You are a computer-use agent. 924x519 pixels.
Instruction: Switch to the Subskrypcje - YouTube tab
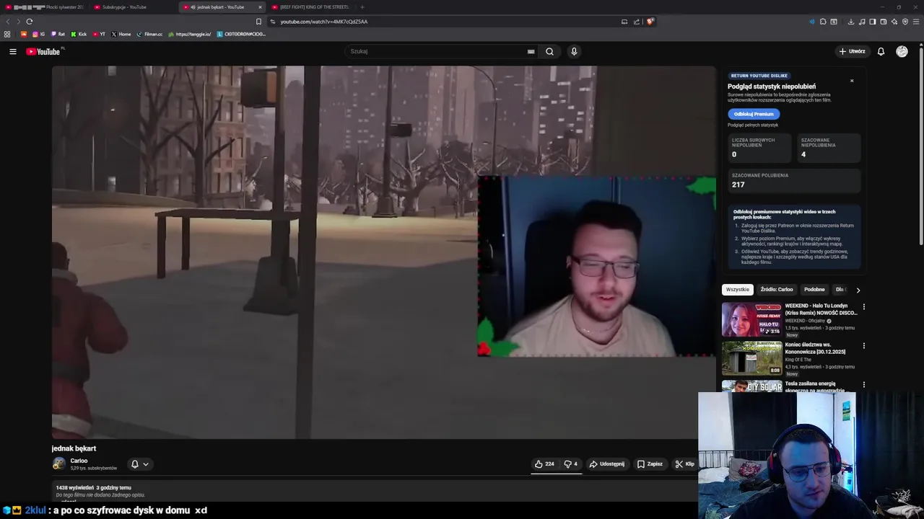pos(132,7)
